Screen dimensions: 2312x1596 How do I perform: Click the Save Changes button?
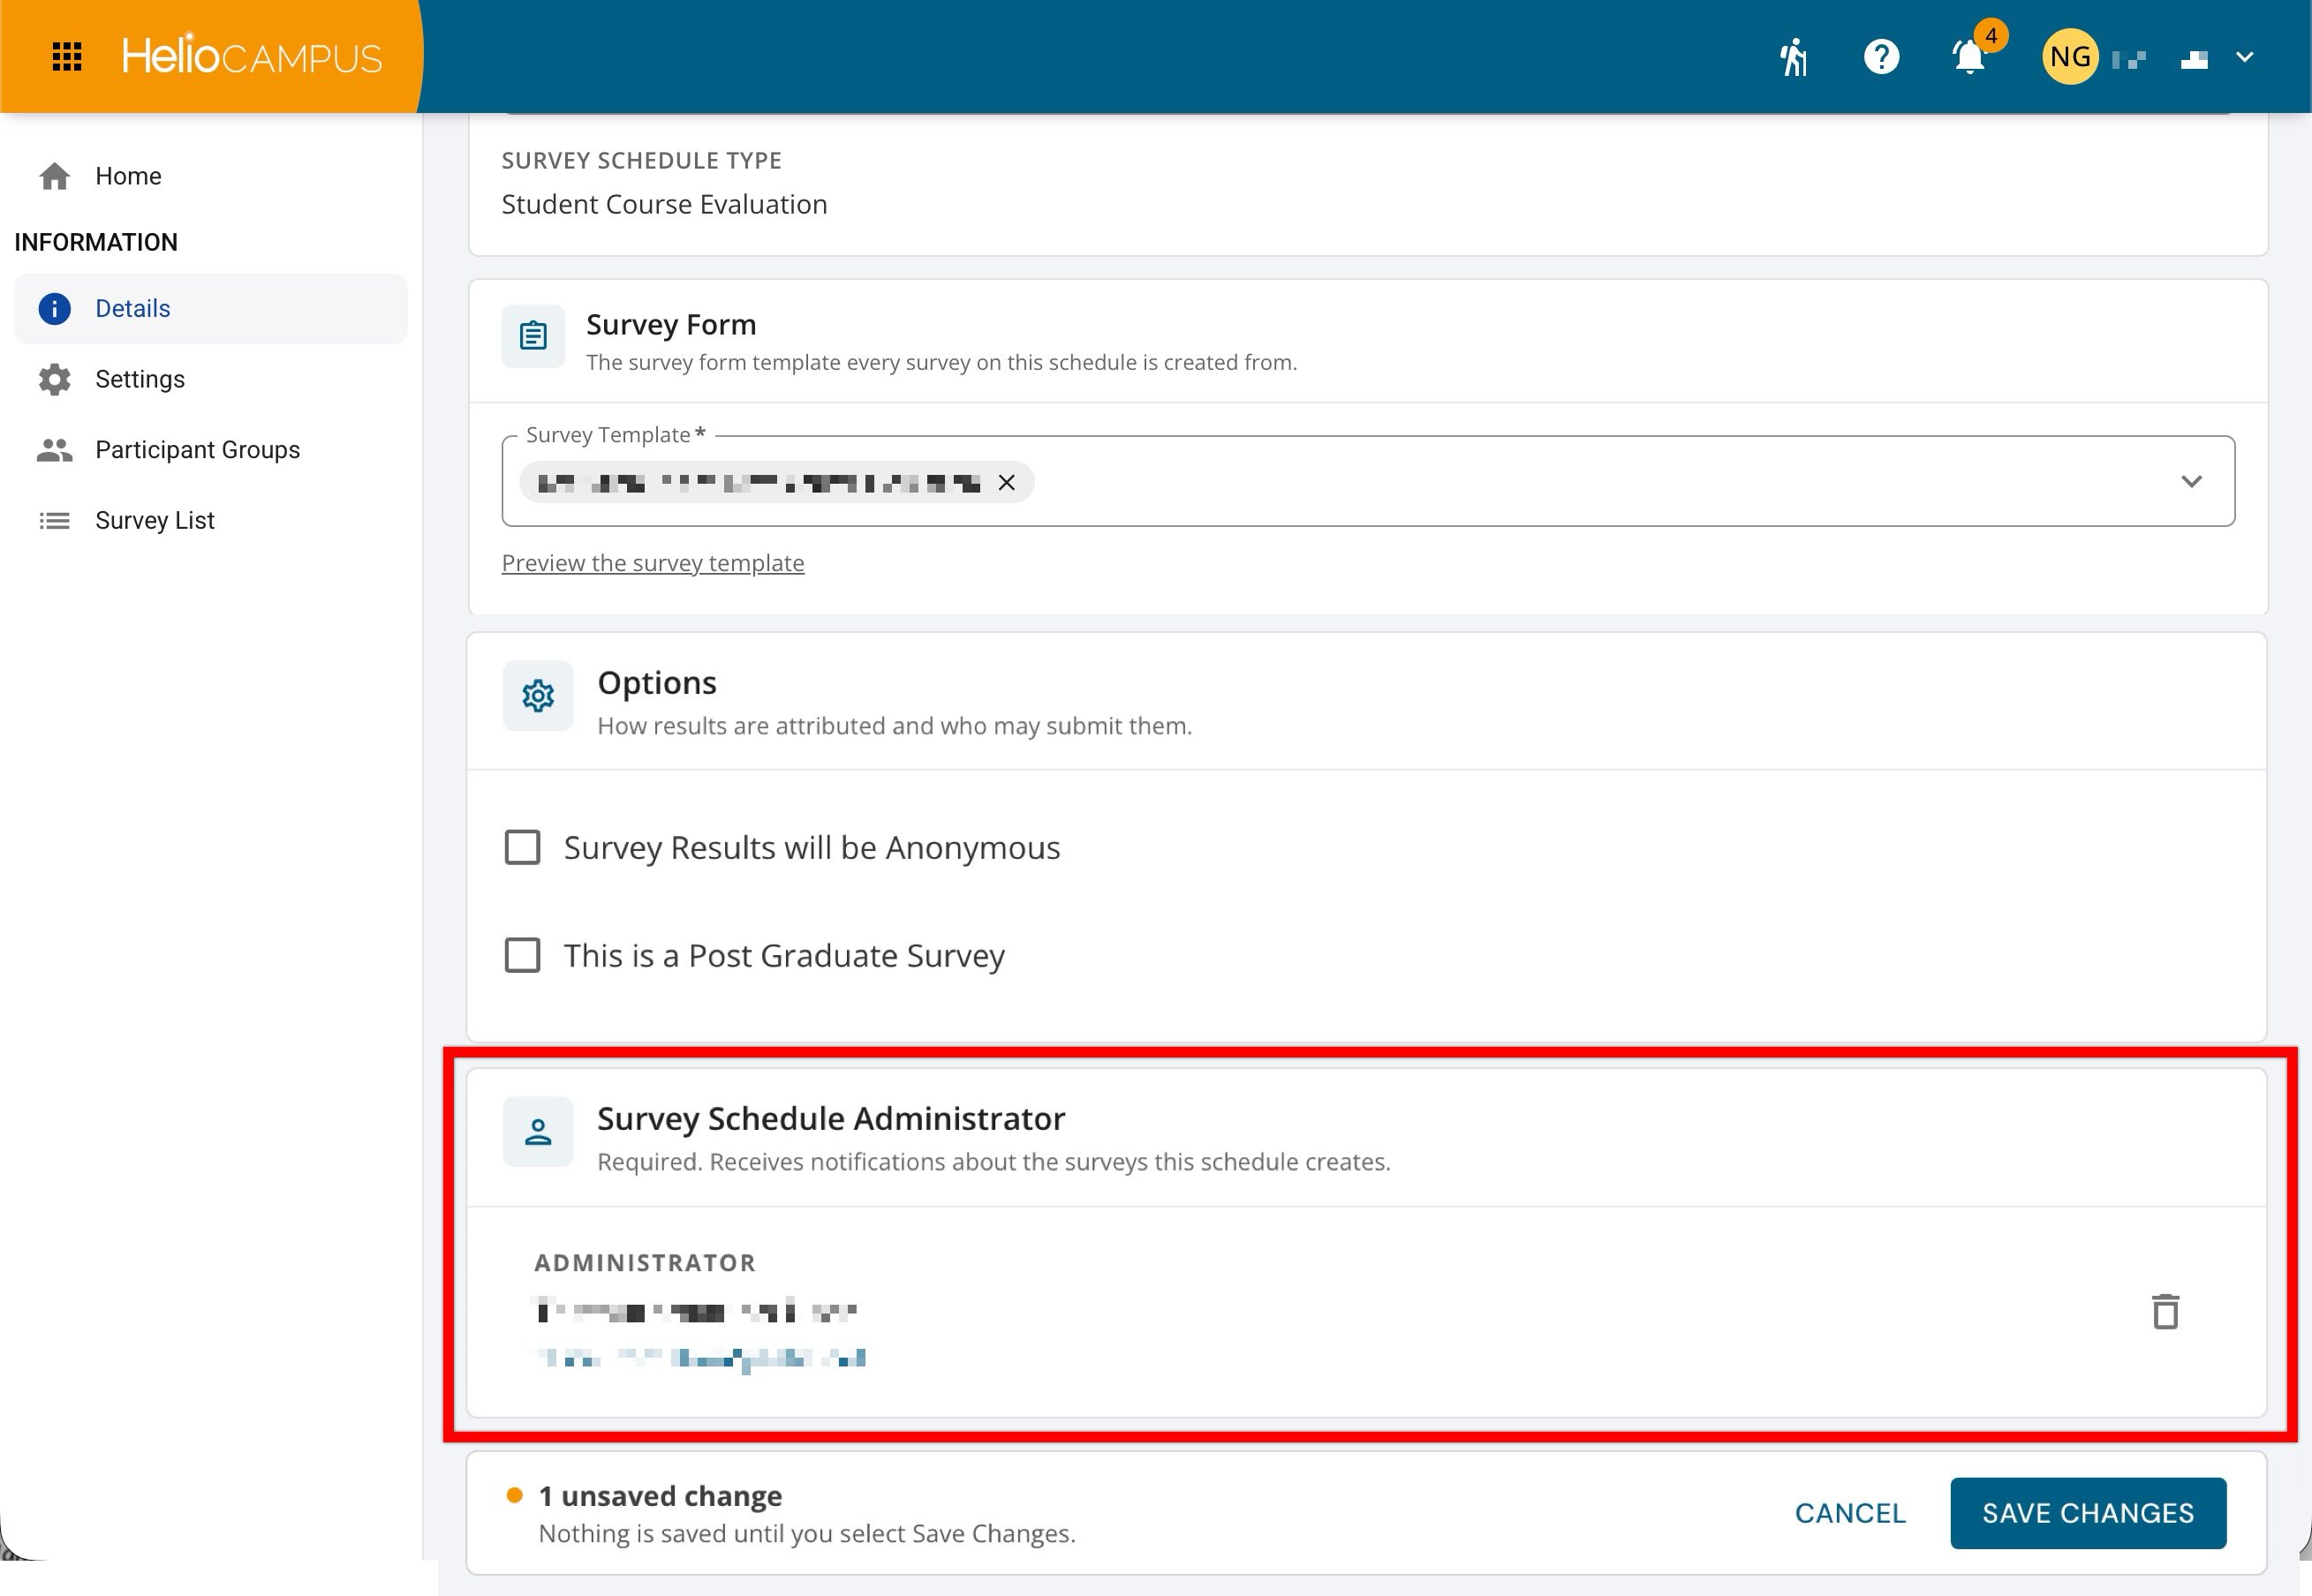click(2088, 1513)
